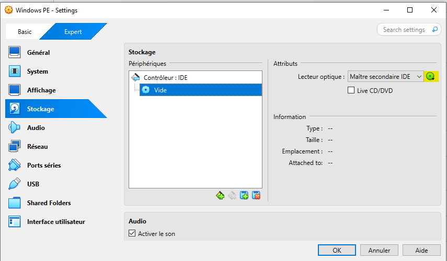Open the Général settings section
The image size is (447, 261).
click(38, 53)
